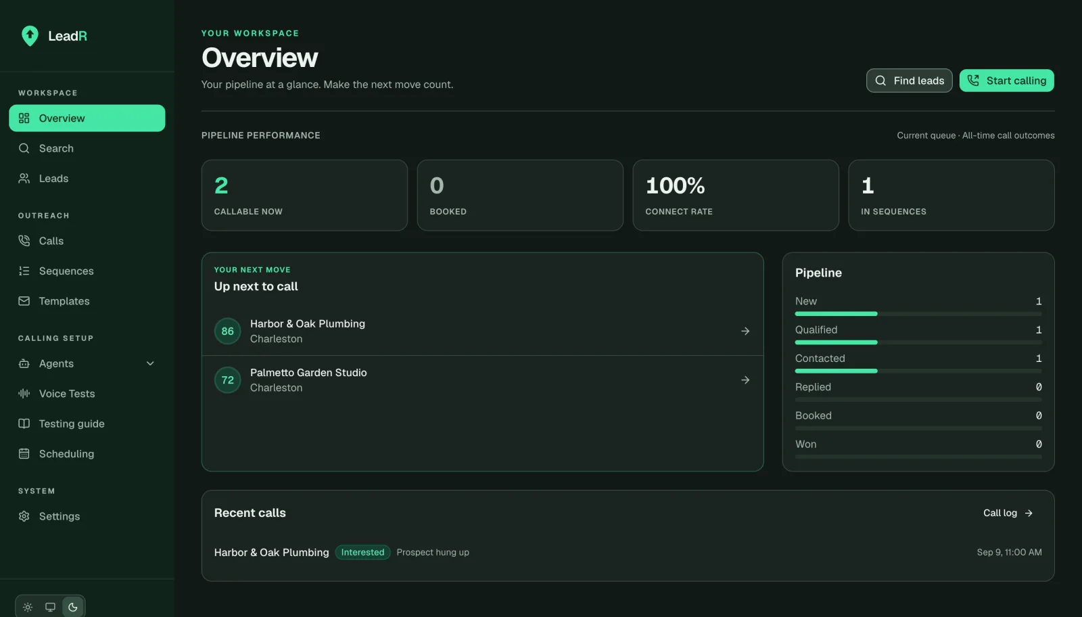Click the Won label in Pipeline
Screen dimensions: 1082x617
click(x=806, y=444)
